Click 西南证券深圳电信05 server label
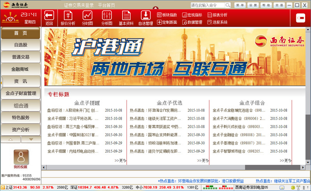 pyautogui.click(x=252, y=188)
